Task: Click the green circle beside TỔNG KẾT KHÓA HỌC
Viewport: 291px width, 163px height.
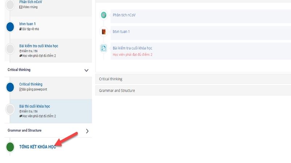Action: 10,147
